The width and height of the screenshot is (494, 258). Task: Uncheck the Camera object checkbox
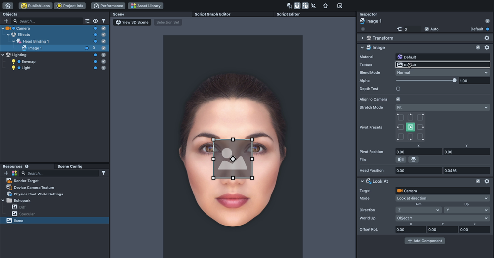(x=103, y=28)
